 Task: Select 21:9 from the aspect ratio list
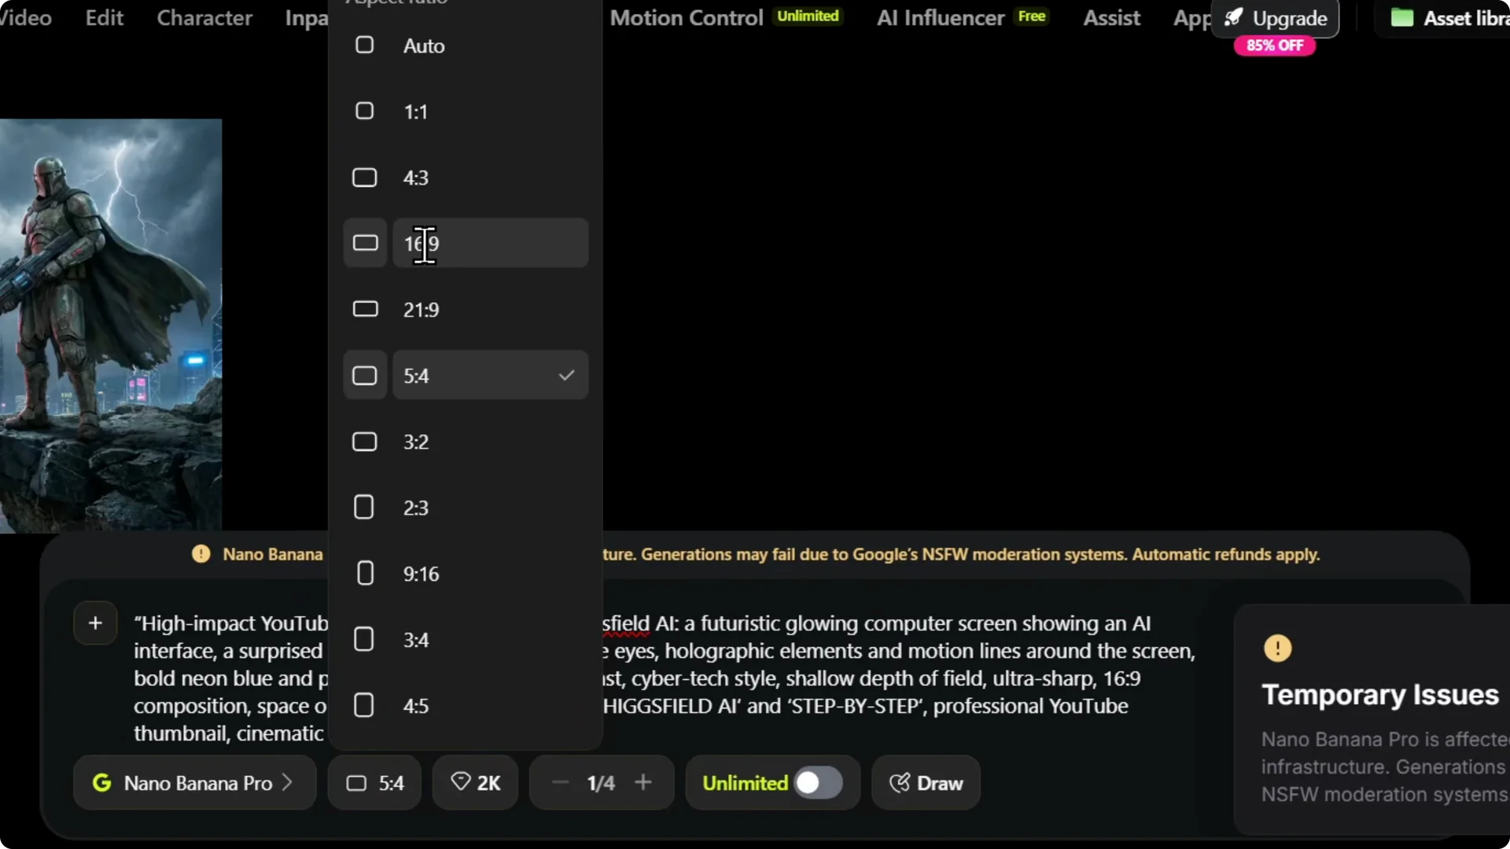tap(422, 309)
